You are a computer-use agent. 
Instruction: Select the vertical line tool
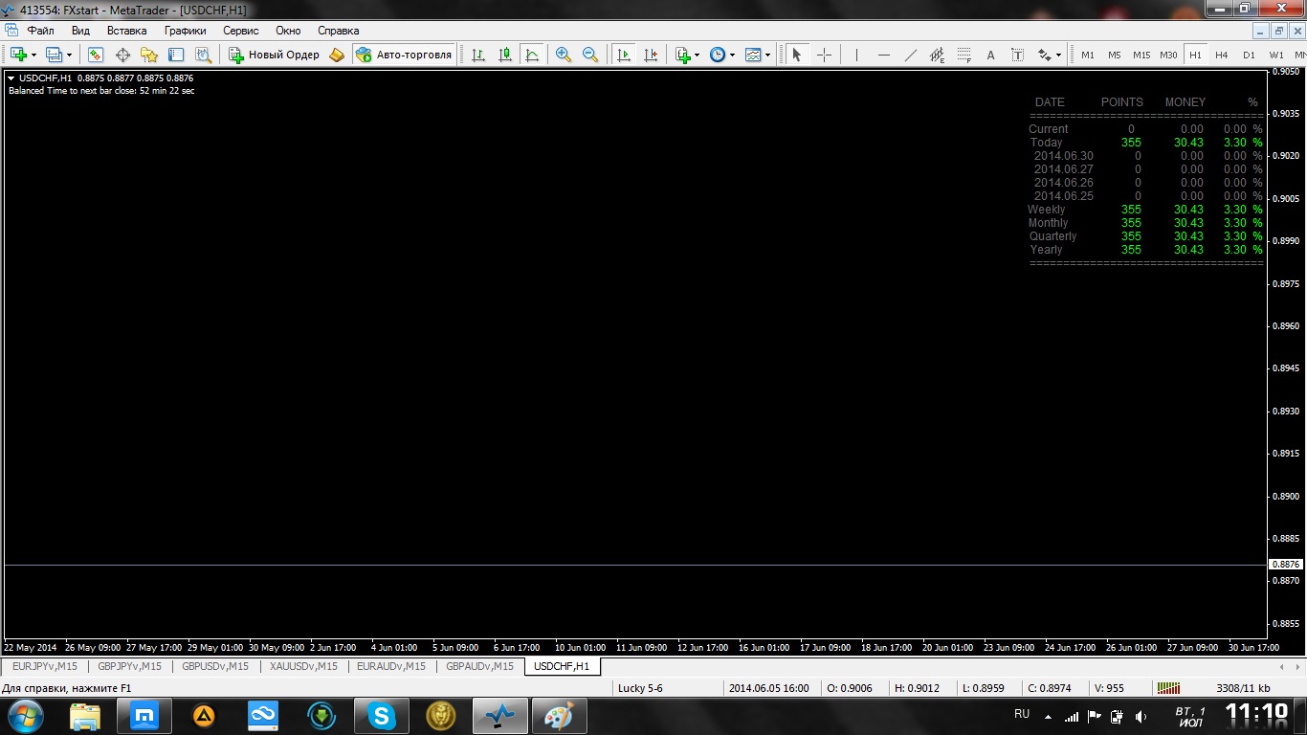[856, 55]
